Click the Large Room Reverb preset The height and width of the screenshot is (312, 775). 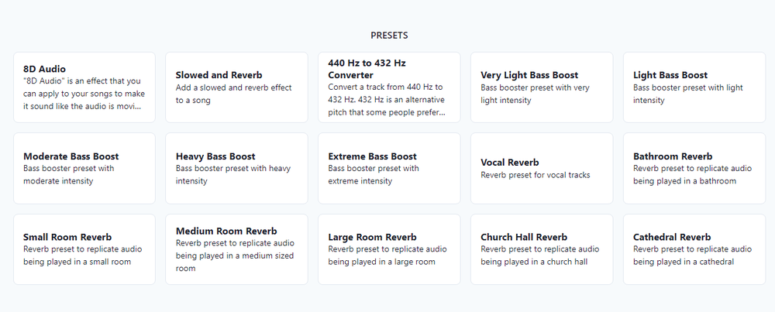[389, 249]
